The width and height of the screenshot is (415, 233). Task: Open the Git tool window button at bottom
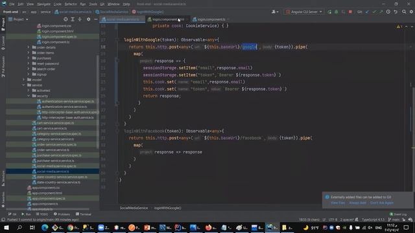(12, 214)
